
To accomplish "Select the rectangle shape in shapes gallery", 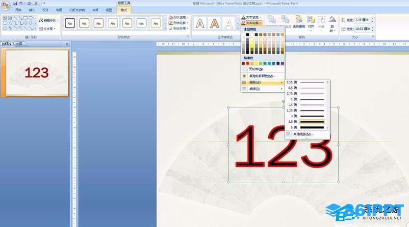I will [x=26, y=18].
